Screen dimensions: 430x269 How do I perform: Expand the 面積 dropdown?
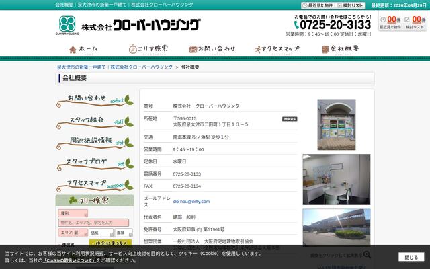124,233
